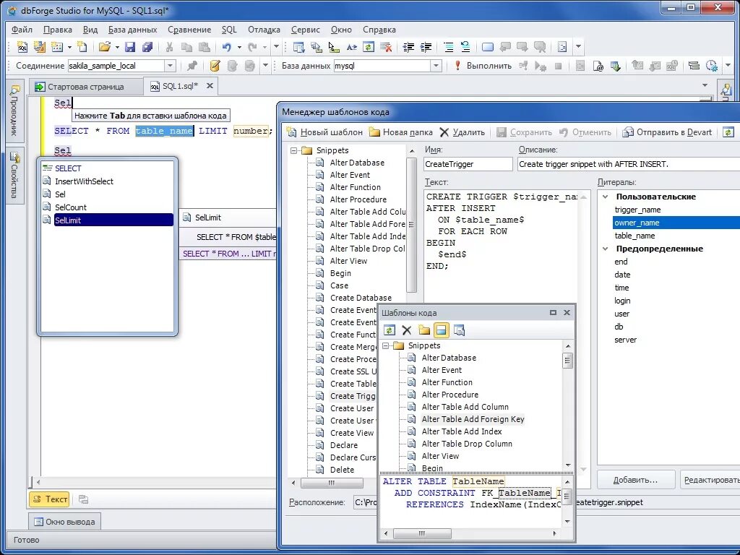Click the Undo arrow icon

pyautogui.click(x=227, y=47)
